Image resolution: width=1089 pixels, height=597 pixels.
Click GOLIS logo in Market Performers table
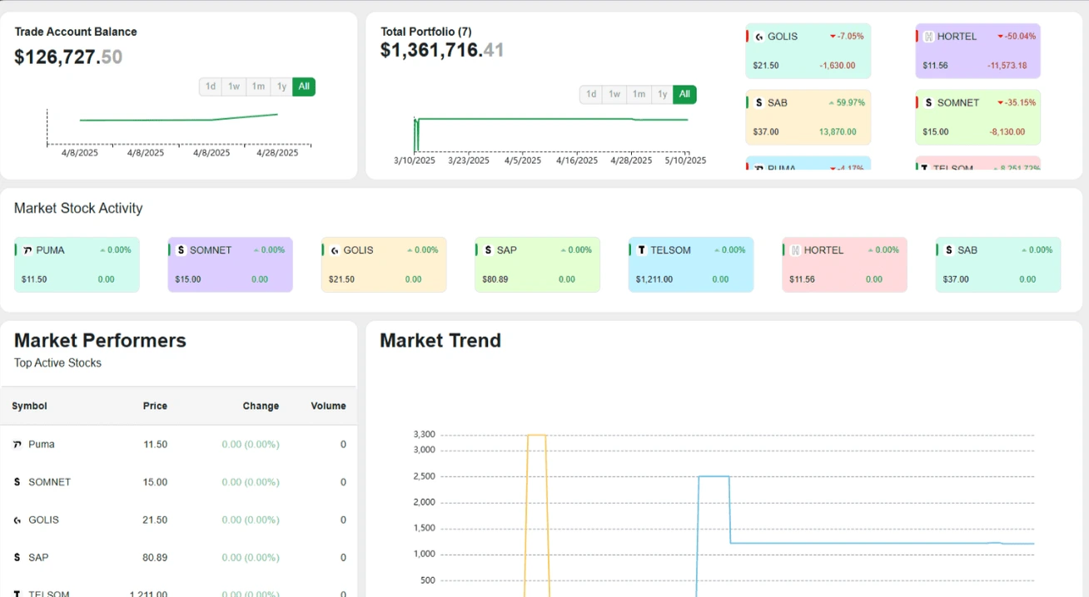(17, 521)
